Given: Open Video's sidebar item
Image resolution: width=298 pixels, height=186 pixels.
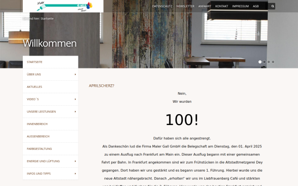Looking at the screenshot, I should [50, 99].
